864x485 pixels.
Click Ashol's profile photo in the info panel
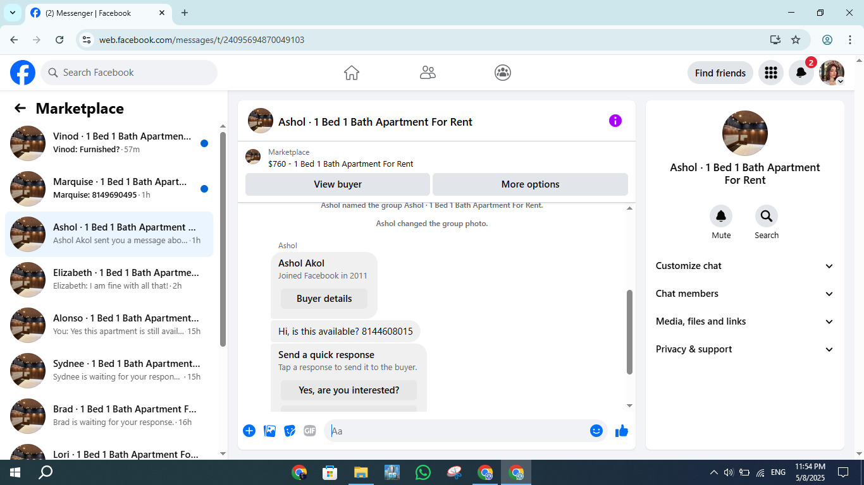(745, 133)
